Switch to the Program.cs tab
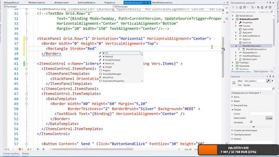 (109, 3)
